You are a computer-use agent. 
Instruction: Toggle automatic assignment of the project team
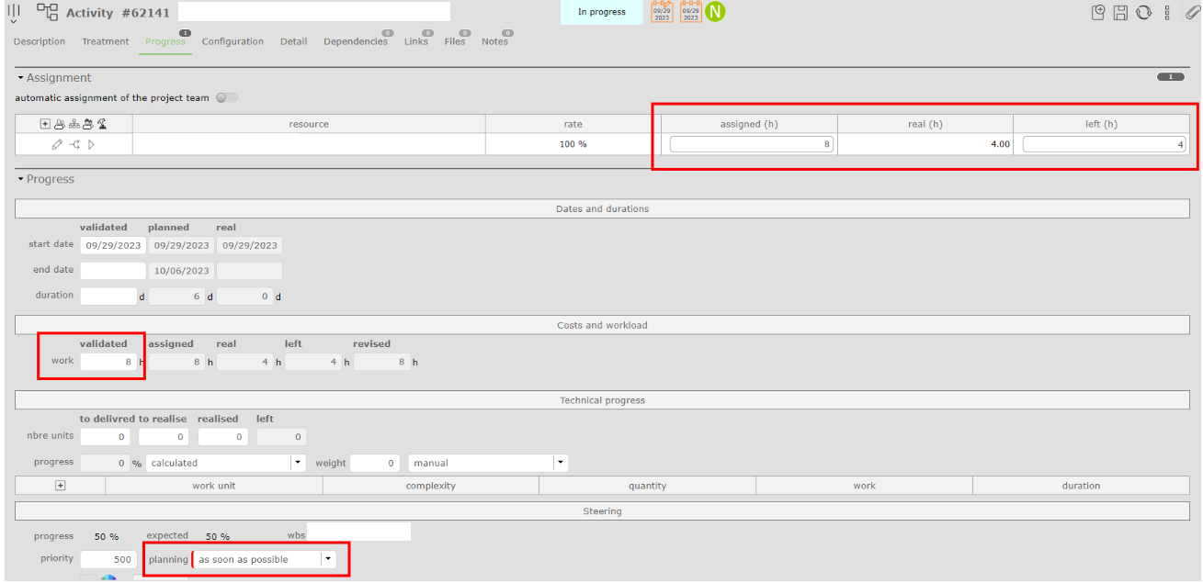[226, 98]
